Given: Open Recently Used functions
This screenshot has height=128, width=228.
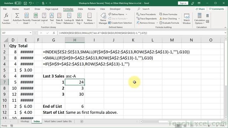Looking at the screenshot, I should click(x=26, y=18).
